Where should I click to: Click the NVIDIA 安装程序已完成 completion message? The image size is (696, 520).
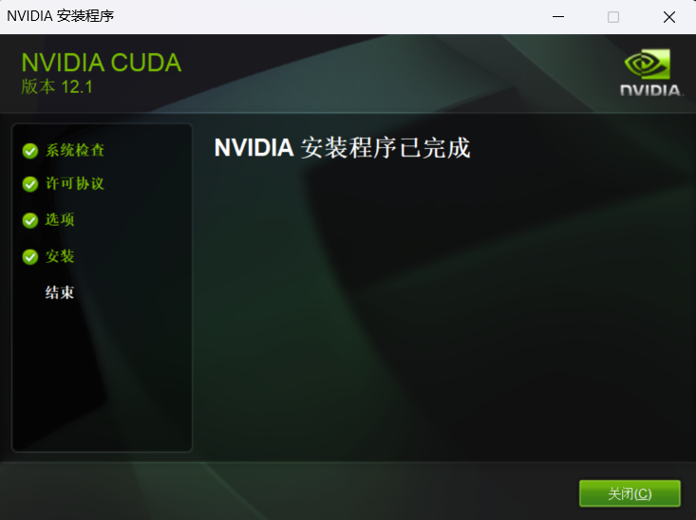(342, 148)
